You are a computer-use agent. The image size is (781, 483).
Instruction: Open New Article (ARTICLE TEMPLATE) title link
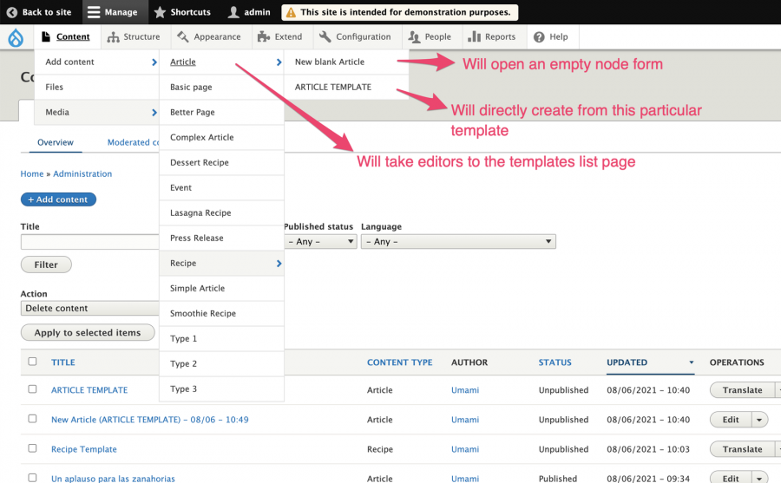coord(150,420)
